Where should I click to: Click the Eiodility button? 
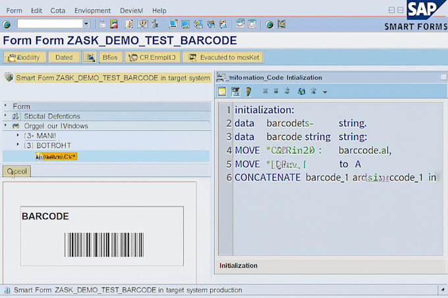[24, 57]
